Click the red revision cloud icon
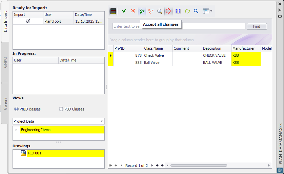 [168, 11]
